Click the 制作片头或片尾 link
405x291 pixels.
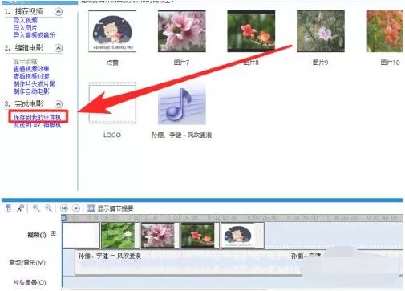(x=34, y=84)
